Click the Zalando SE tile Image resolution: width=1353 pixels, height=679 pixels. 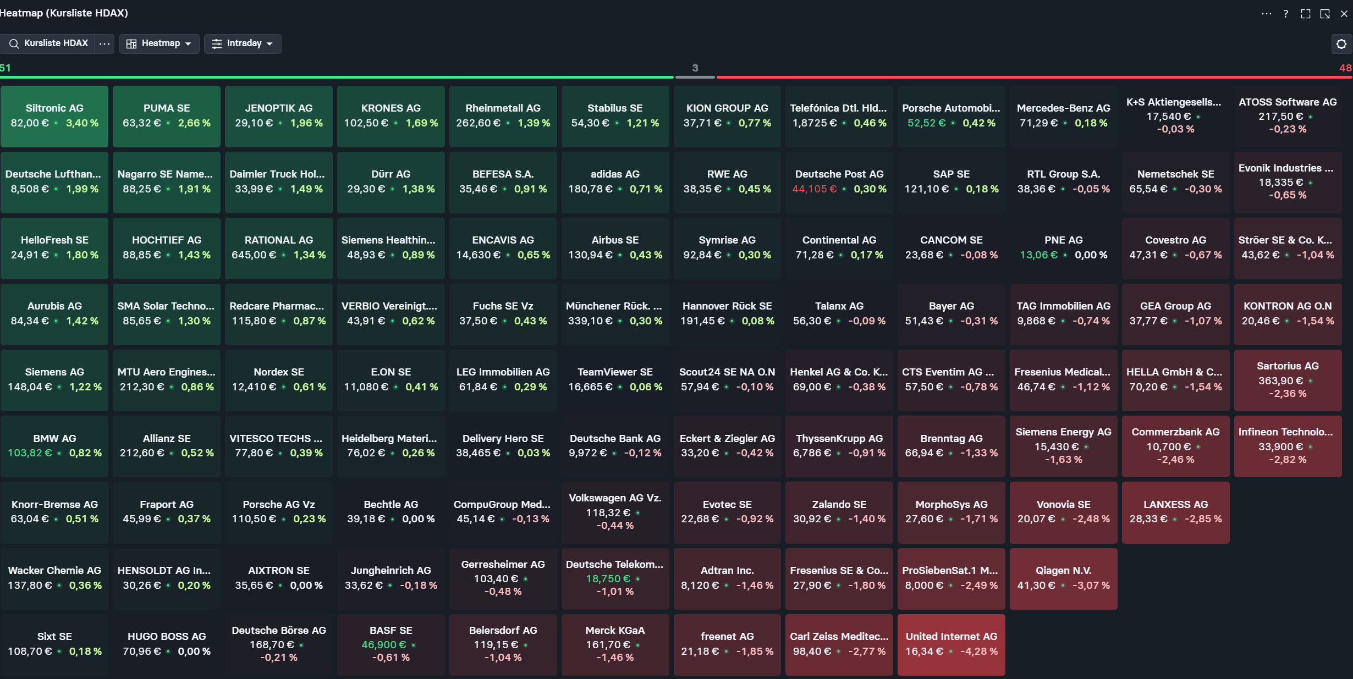click(839, 512)
